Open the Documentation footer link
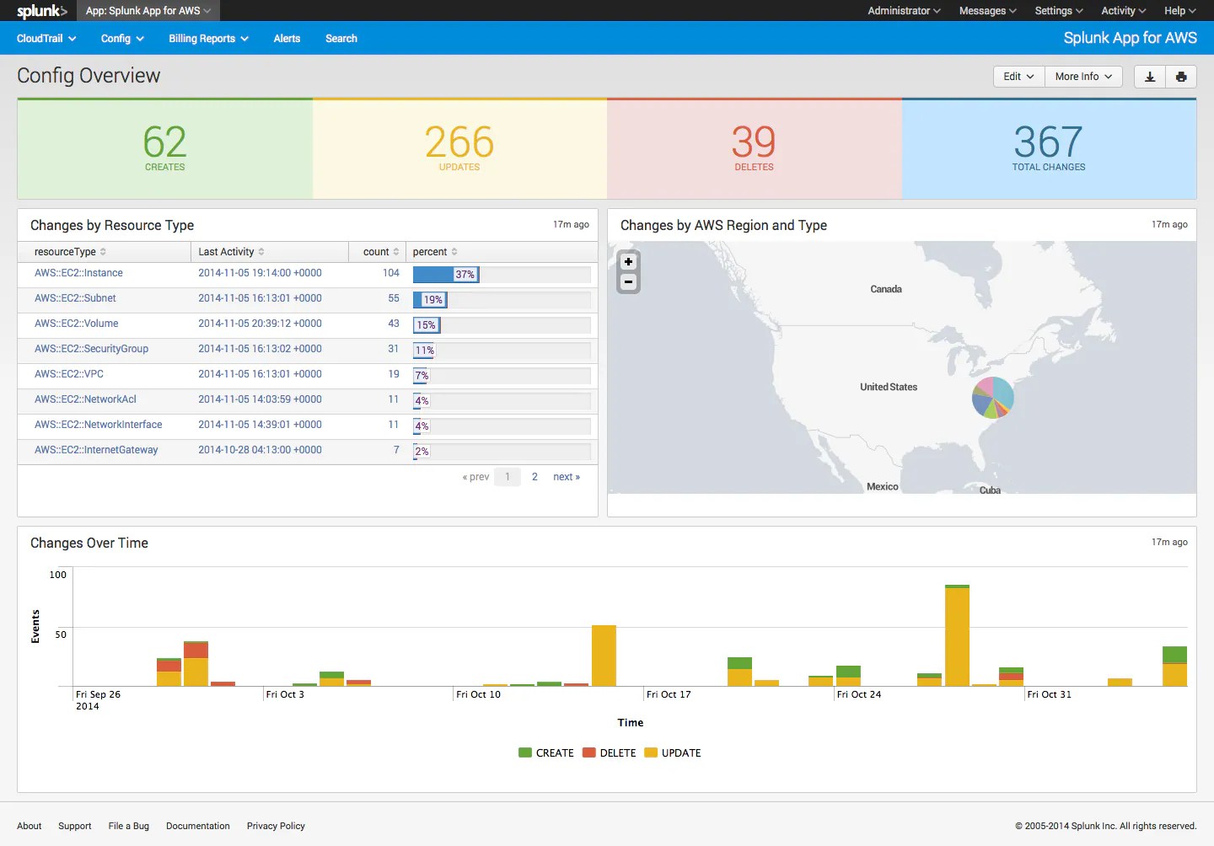This screenshot has width=1214, height=846. tap(198, 826)
